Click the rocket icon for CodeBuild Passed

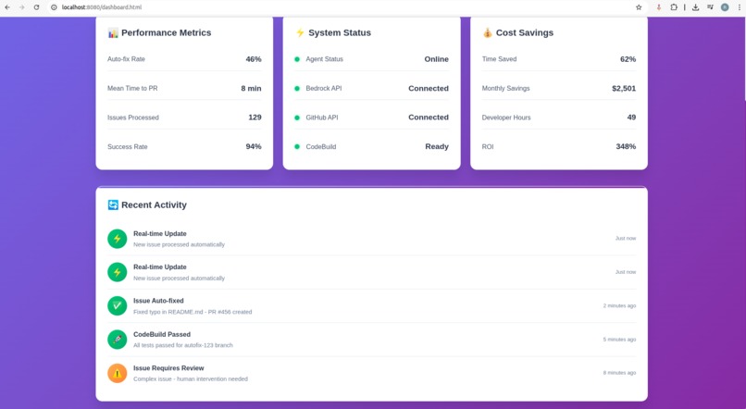[x=117, y=340]
